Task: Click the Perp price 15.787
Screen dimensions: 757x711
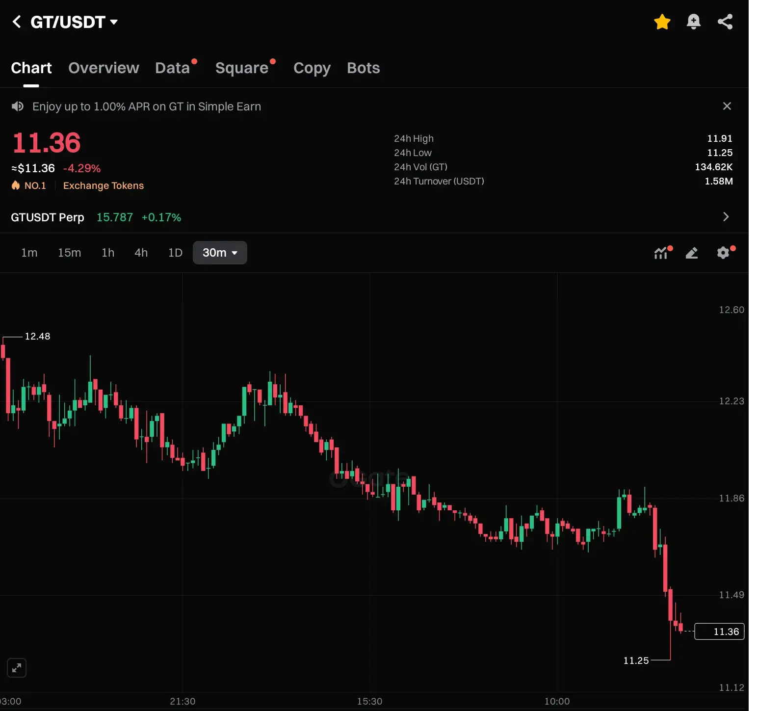Action: pos(115,217)
